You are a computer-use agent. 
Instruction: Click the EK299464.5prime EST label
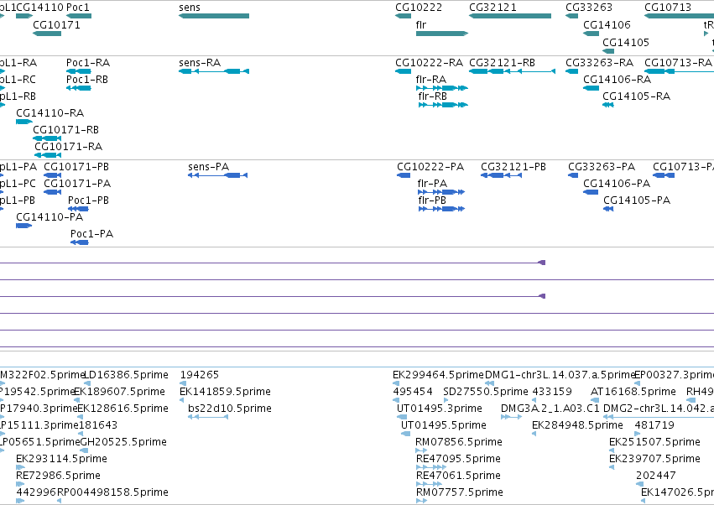[x=438, y=375]
